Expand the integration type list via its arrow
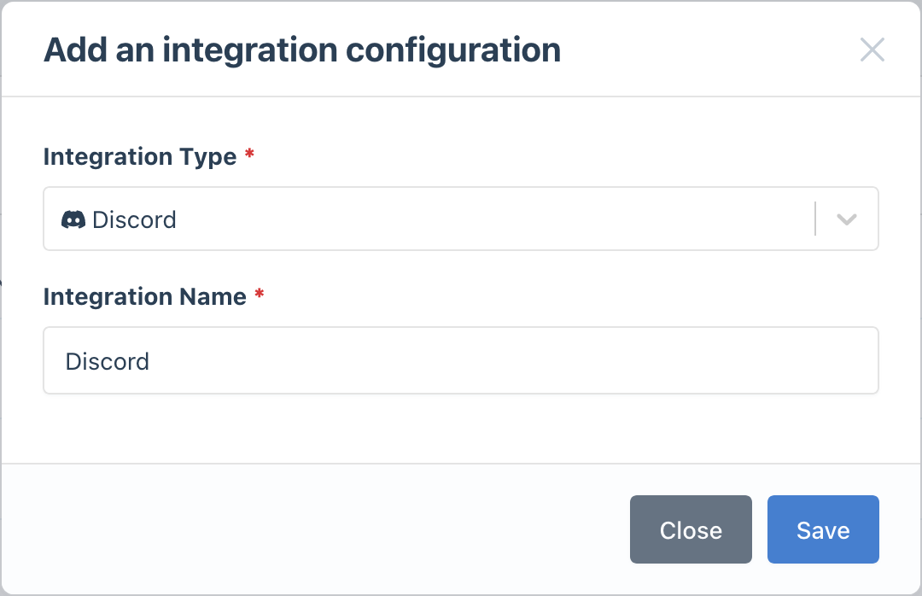The image size is (922, 596). point(846,219)
